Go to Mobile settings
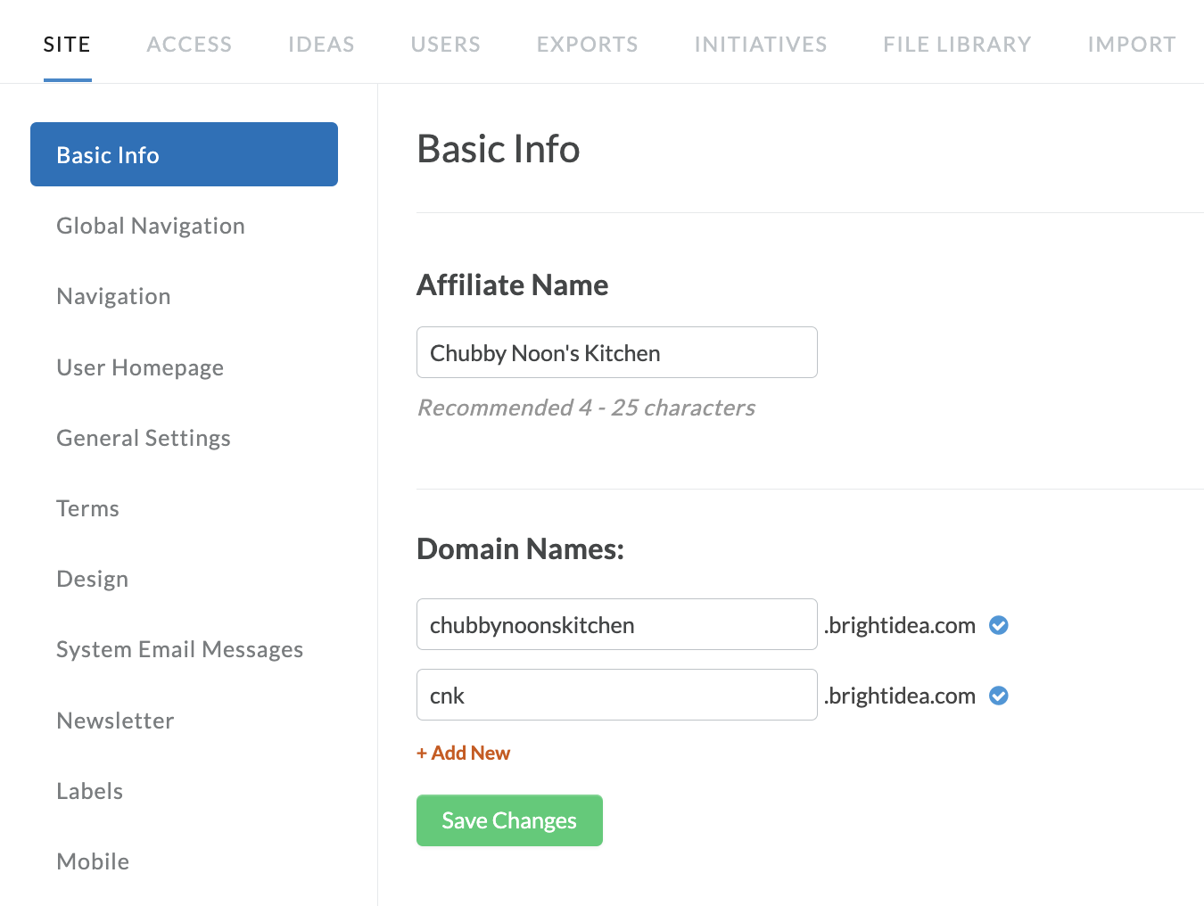 (x=93, y=861)
